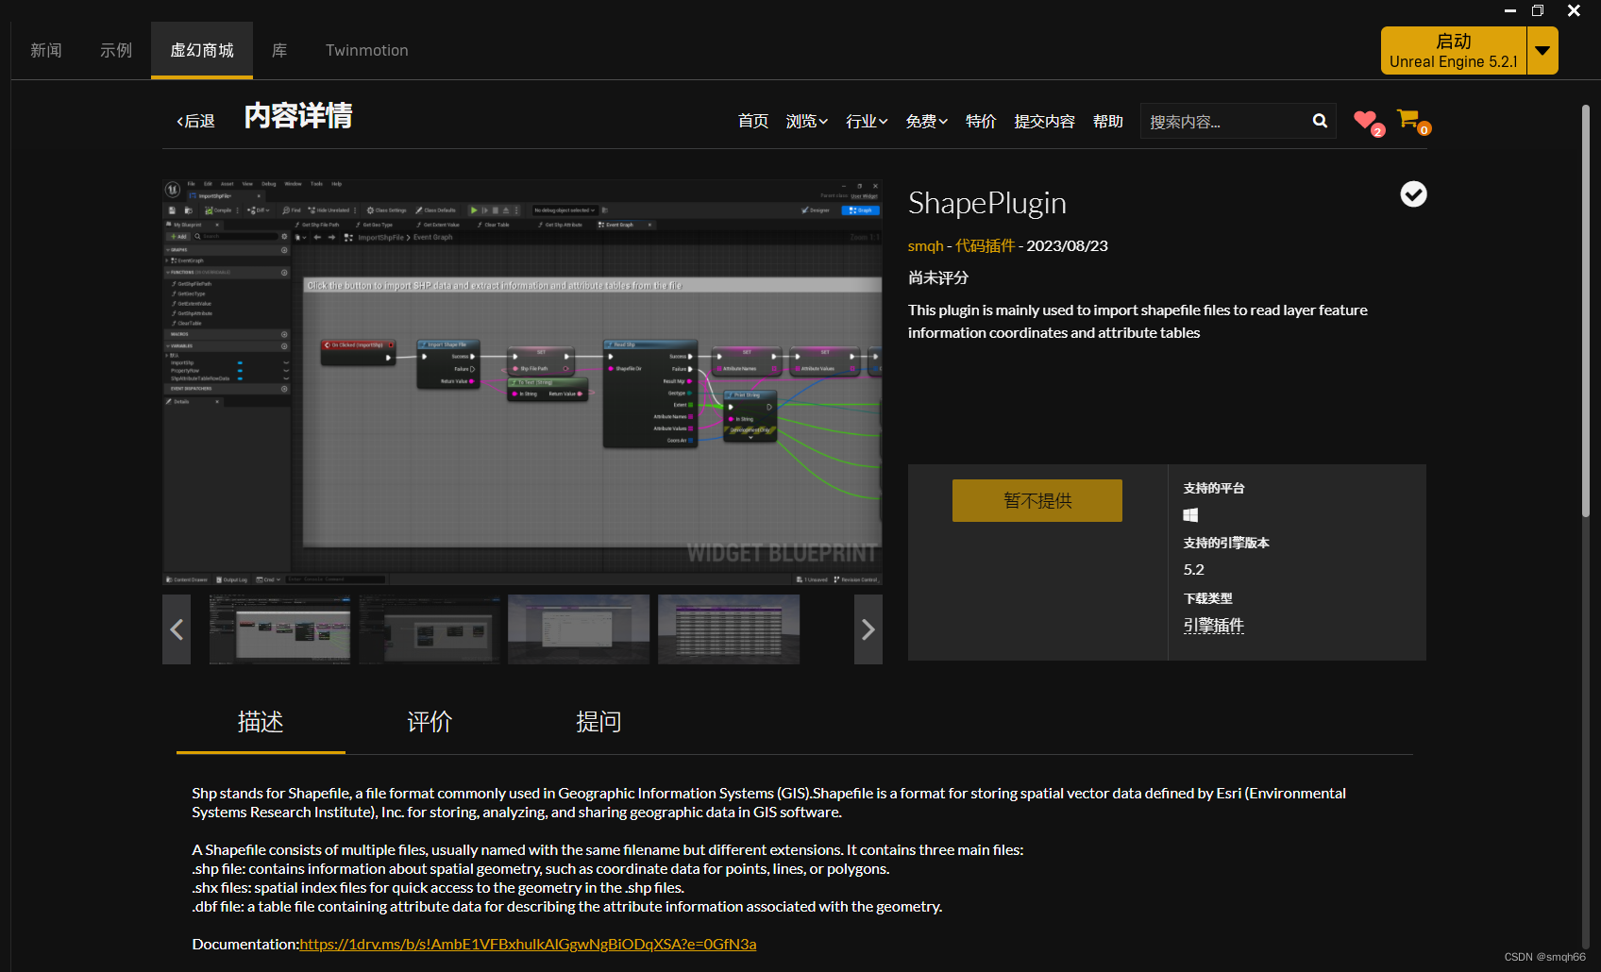Open the Documentation link
This screenshot has width=1601, height=972.
528,944
